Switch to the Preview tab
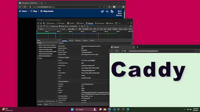Screen dimensions: 200x112 (71, 40)
